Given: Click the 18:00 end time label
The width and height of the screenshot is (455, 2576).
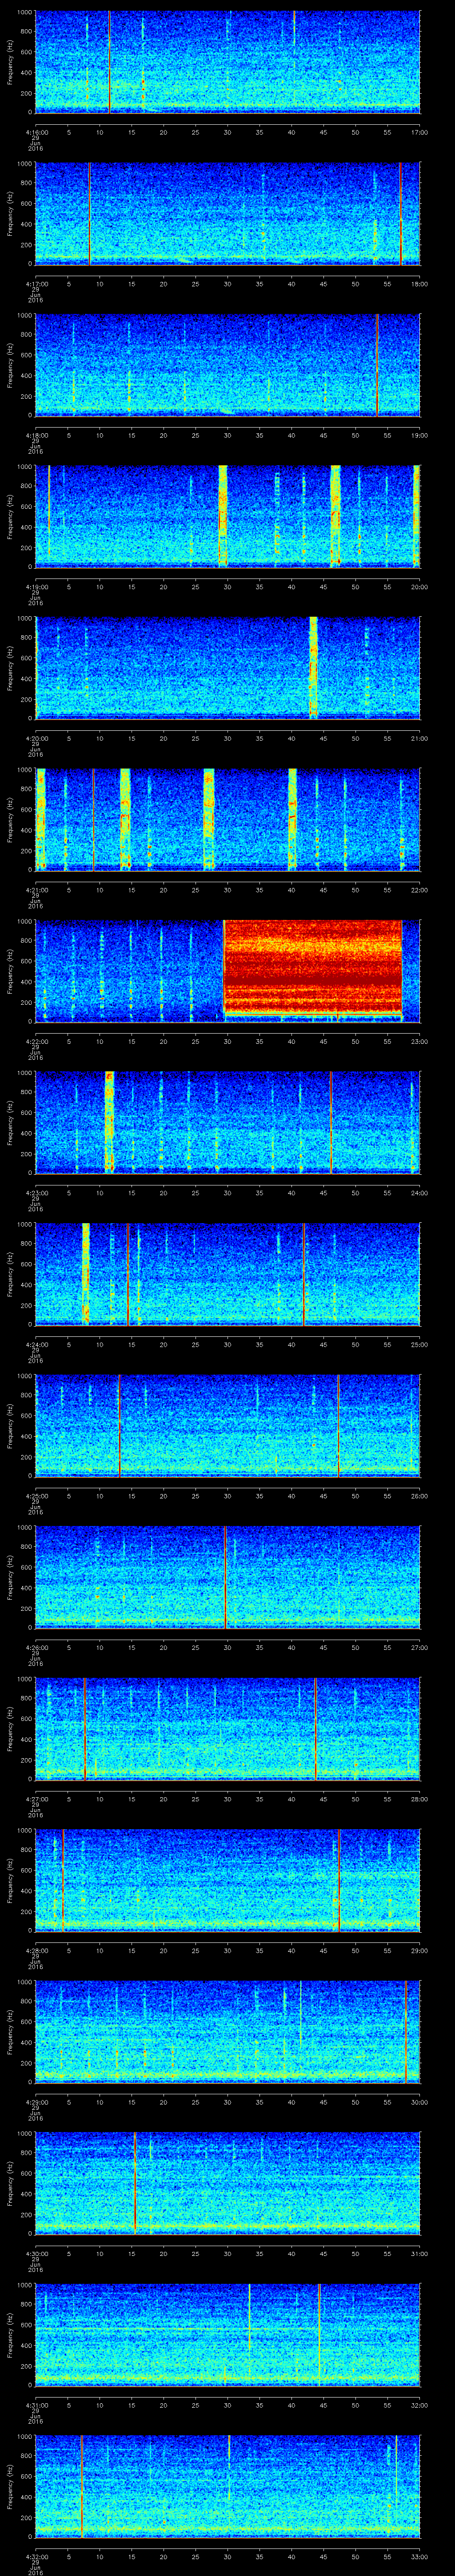Looking at the screenshot, I should [419, 284].
